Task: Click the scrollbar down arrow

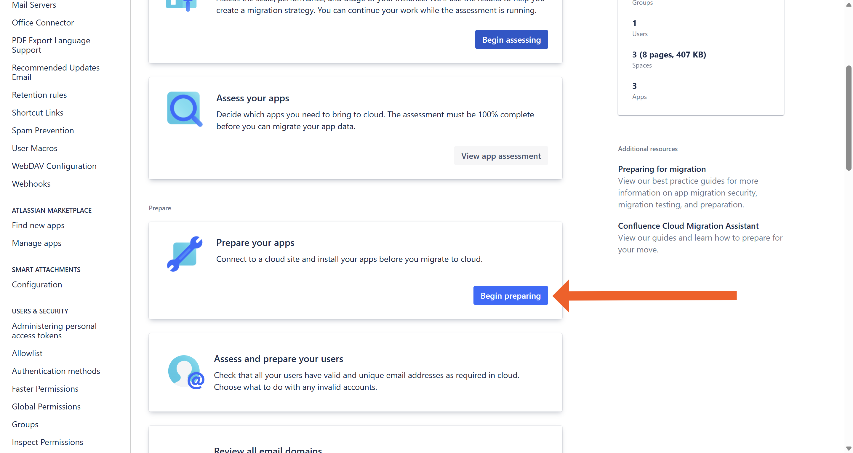Action: tap(848, 448)
